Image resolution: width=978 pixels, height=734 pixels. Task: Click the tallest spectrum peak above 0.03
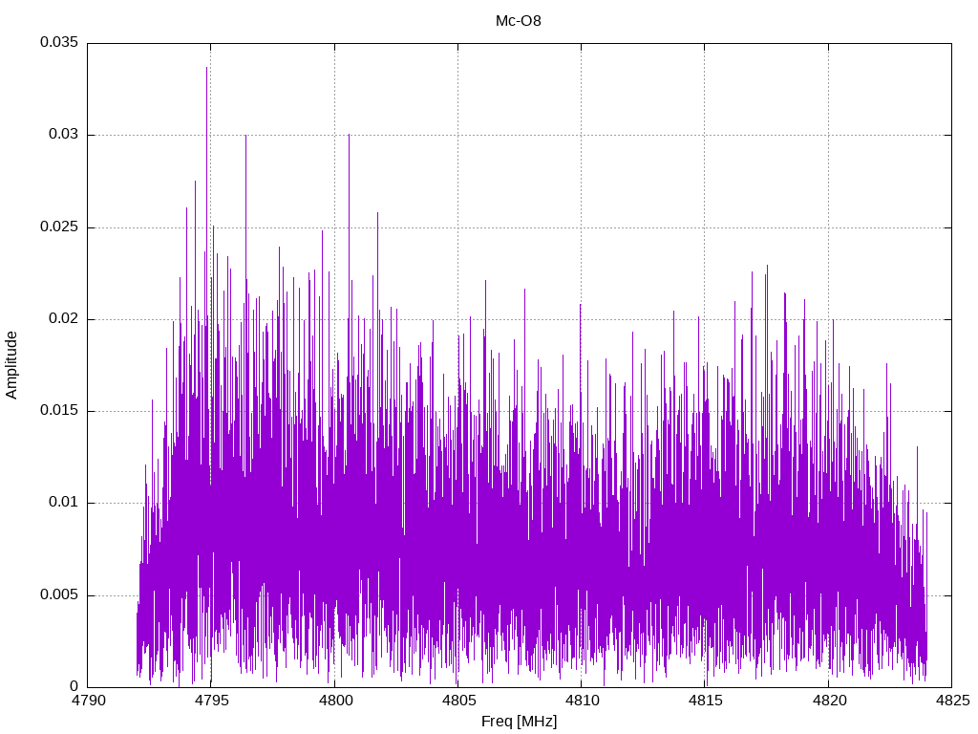coord(206,69)
